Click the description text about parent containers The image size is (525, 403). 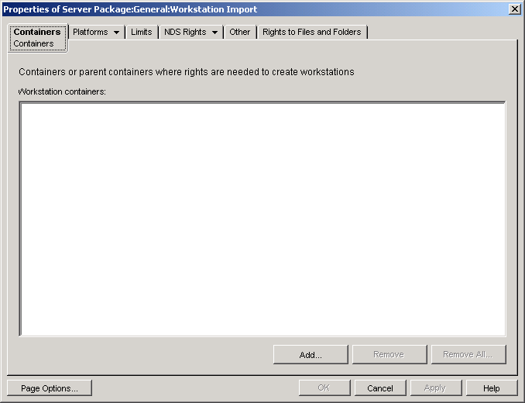187,72
